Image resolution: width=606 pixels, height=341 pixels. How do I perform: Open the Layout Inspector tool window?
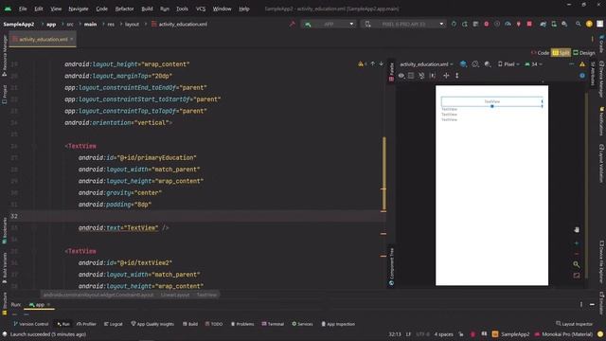click(574, 324)
